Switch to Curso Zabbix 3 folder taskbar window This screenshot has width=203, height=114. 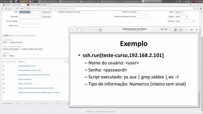[89, 1]
